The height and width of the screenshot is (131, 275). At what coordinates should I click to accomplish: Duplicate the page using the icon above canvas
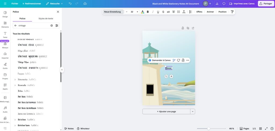tap(188, 28)
